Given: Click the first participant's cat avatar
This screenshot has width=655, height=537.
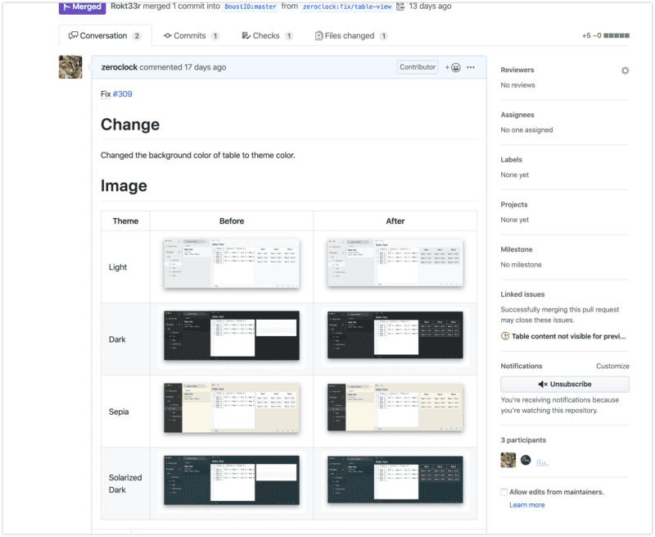Looking at the screenshot, I should pos(508,460).
